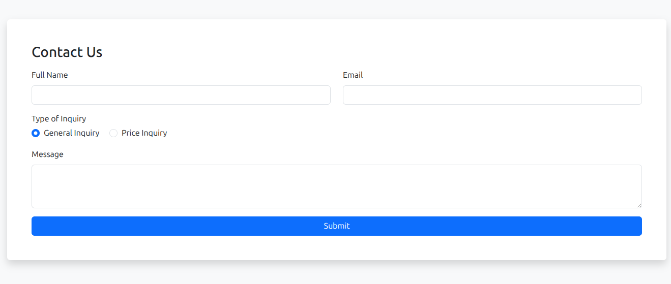671x284 pixels.
Task: Click the "Email" field label
Action: click(353, 75)
